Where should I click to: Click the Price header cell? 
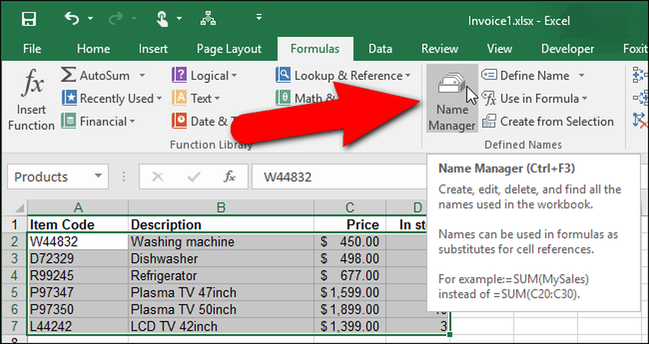click(350, 225)
